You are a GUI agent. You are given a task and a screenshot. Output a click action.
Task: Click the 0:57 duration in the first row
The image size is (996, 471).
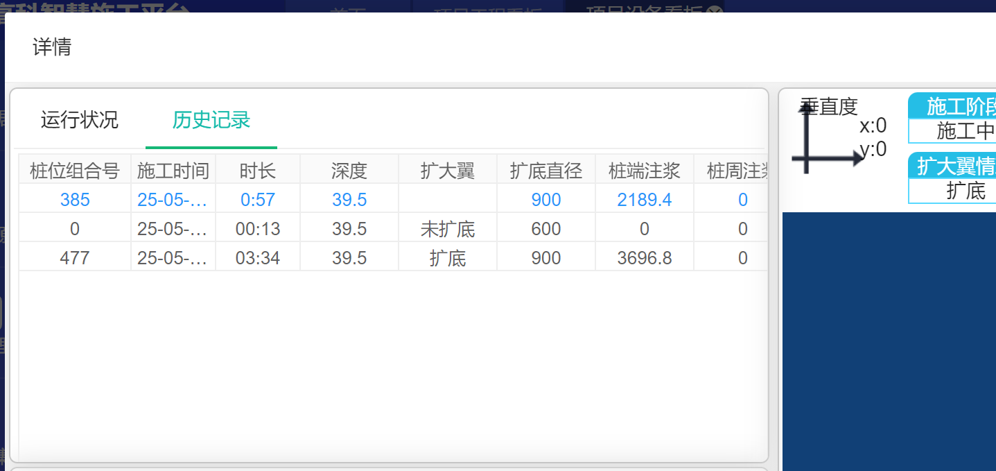coord(258,200)
